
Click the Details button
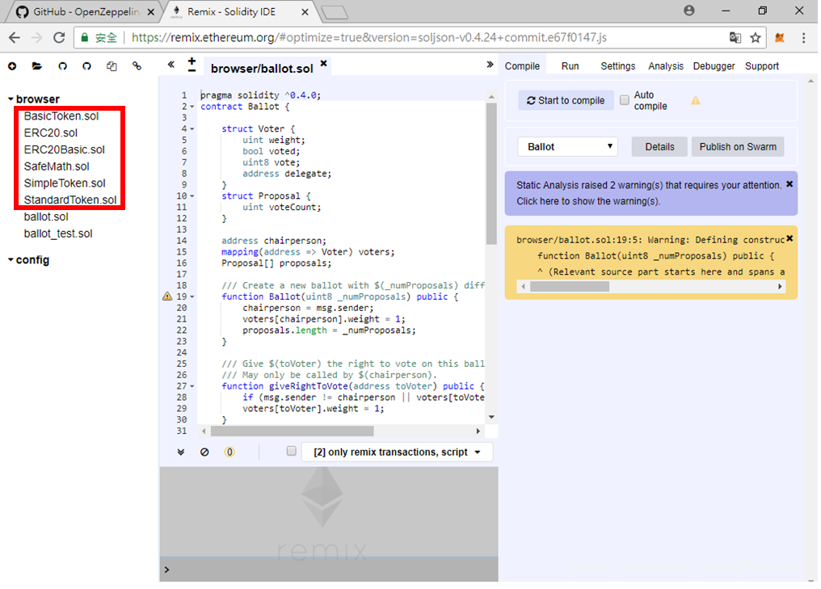[x=659, y=146]
